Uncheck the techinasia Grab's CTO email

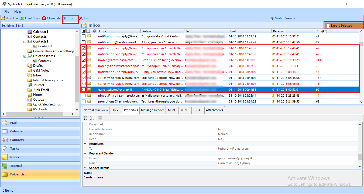pyautogui.click(x=84, y=60)
